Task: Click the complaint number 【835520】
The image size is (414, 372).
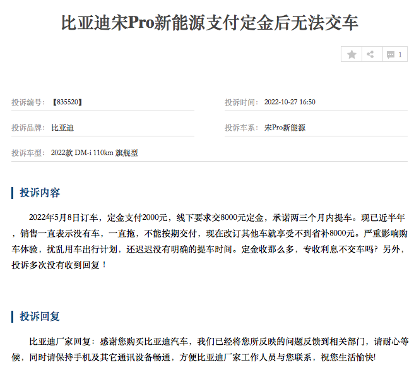Action: (68, 102)
